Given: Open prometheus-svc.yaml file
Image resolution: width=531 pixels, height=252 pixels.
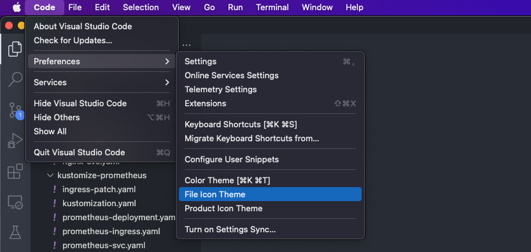Looking at the screenshot, I should pyautogui.click(x=104, y=245).
